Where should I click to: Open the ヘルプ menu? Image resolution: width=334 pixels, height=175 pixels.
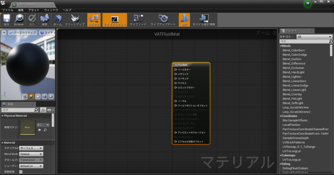67,10
